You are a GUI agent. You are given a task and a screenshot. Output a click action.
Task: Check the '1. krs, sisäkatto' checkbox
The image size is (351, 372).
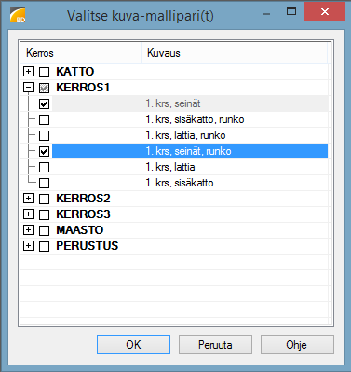pos(44,183)
